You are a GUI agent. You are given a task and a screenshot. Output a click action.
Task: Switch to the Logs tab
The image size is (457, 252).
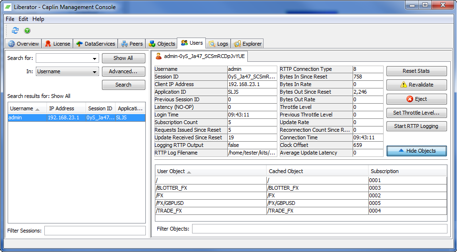coord(218,44)
